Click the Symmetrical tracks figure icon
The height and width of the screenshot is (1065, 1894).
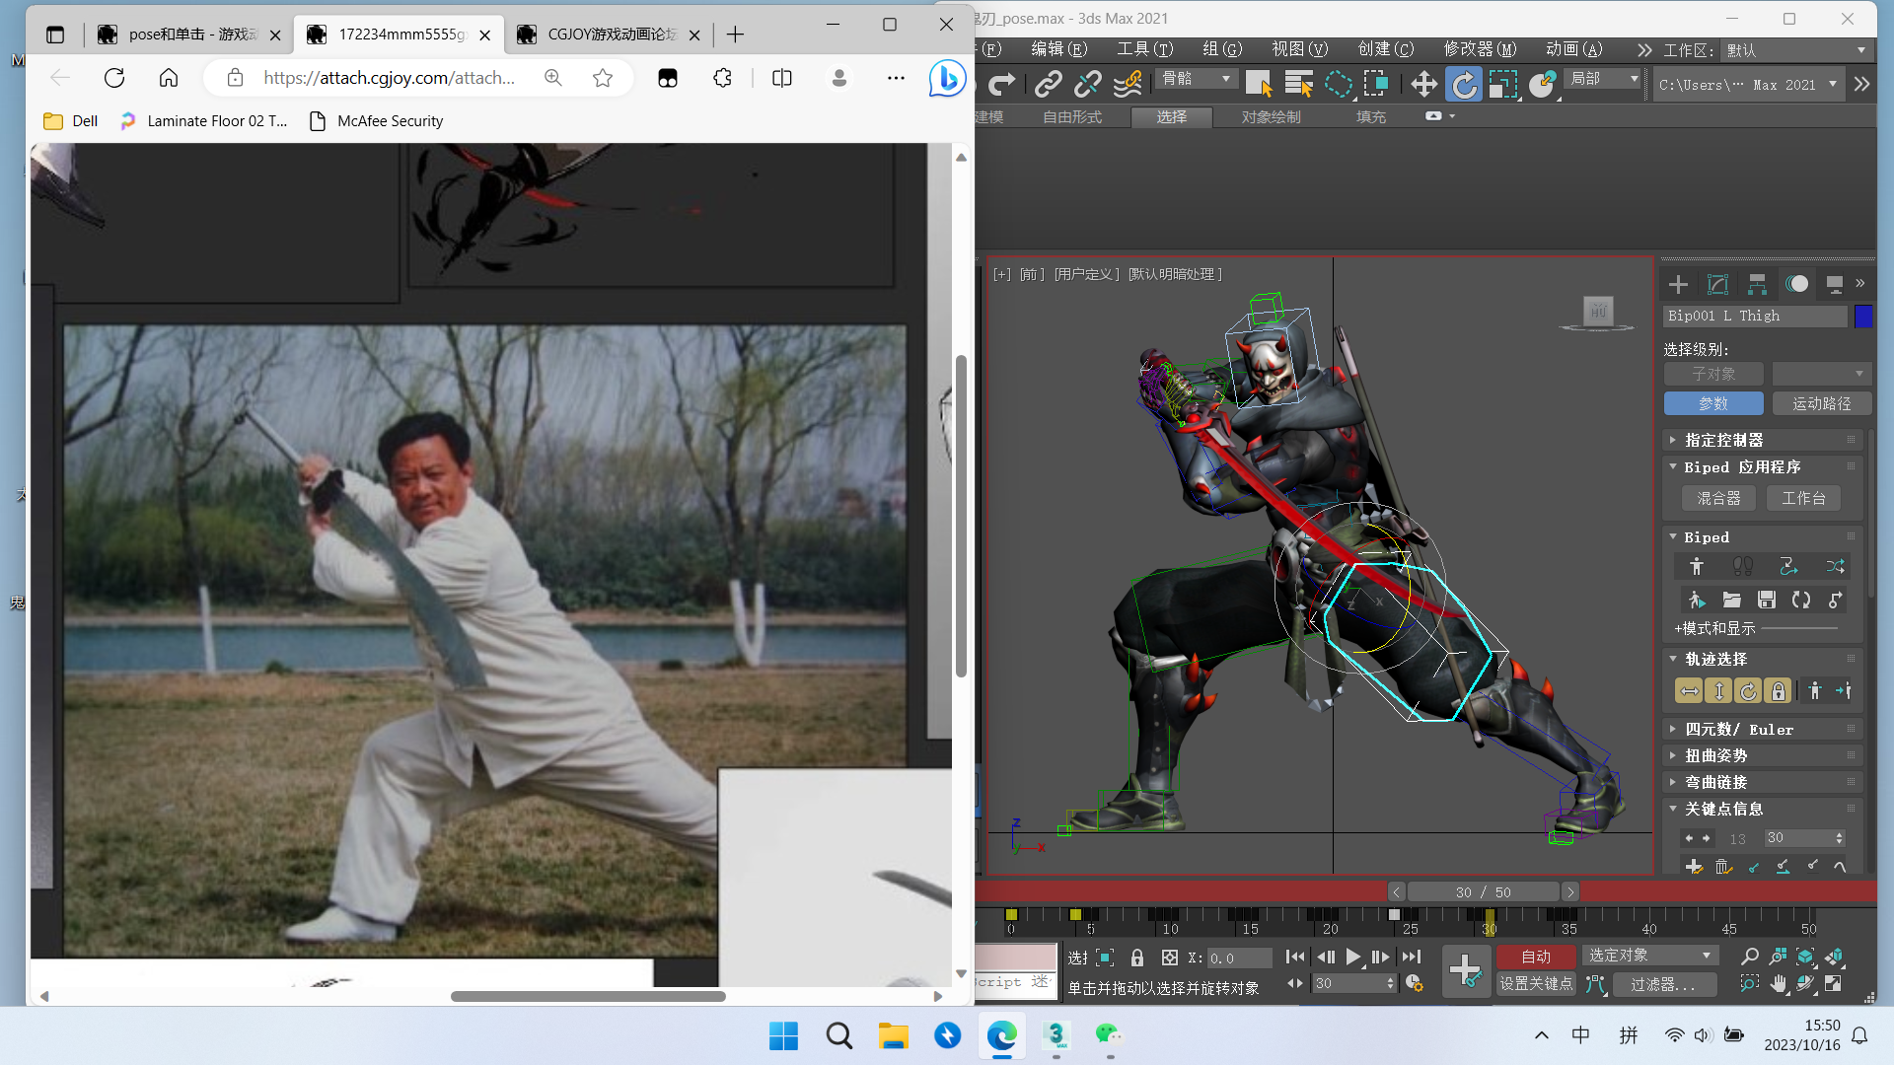(x=1815, y=691)
